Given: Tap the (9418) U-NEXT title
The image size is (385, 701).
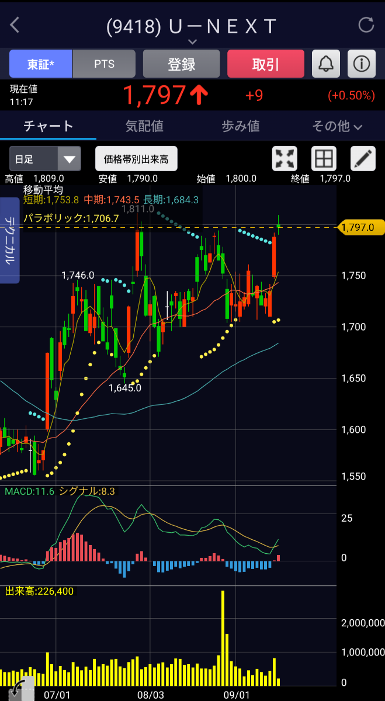Looking at the screenshot, I should 192,26.
